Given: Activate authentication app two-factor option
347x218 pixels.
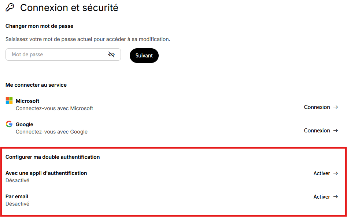Looking at the screenshot, I should (326, 173).
